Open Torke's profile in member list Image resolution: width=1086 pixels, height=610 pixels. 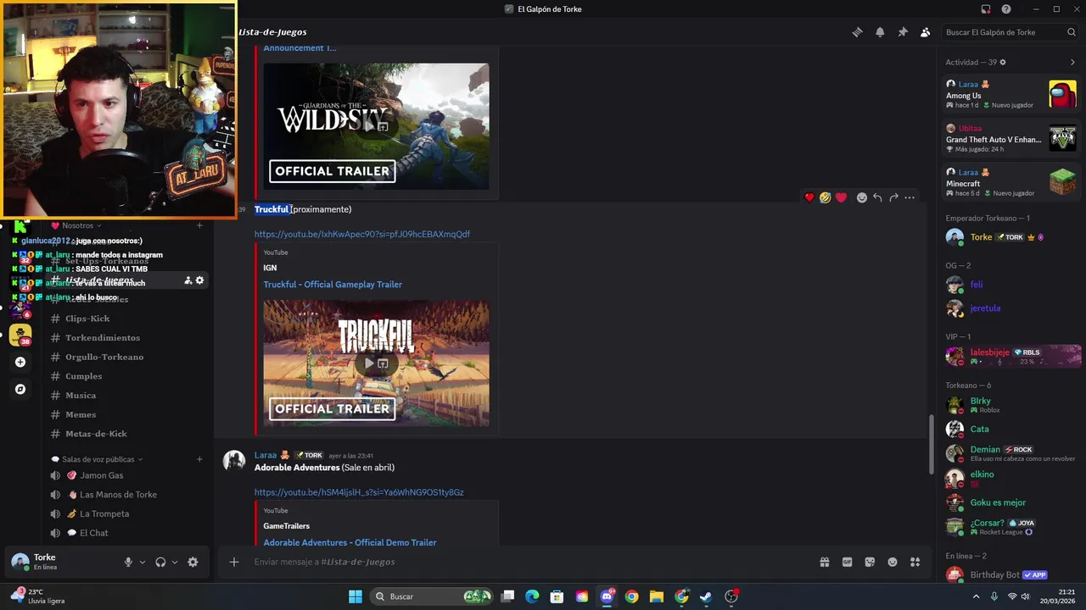point(1012,237)
